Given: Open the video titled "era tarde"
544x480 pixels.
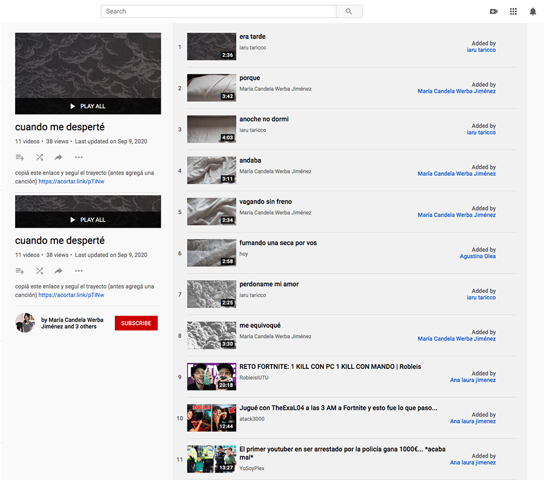Looking at the screenshot, I should [x=252, y=37].
